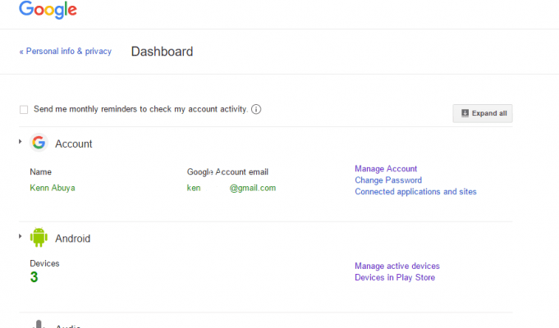
Task: Enable monthly account activity reminders checkbox
Action: [x=24, y=110]
